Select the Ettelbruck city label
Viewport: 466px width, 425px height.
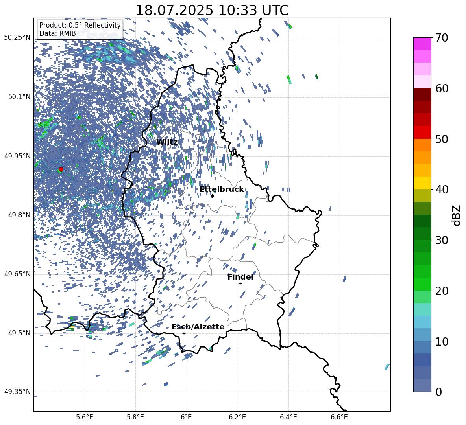(222, 190)
